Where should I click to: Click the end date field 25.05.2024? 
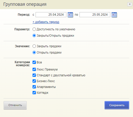95,15
